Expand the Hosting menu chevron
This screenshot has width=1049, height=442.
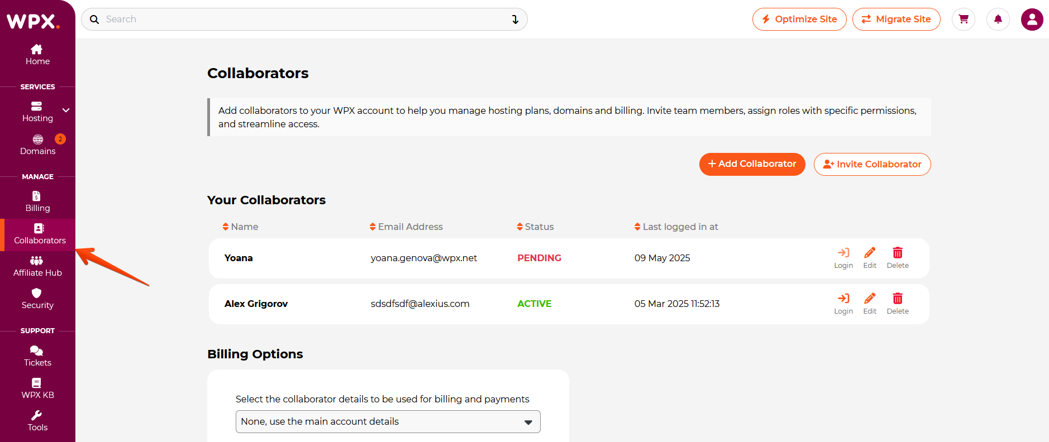pyautogui.click(x=66, y=110)
